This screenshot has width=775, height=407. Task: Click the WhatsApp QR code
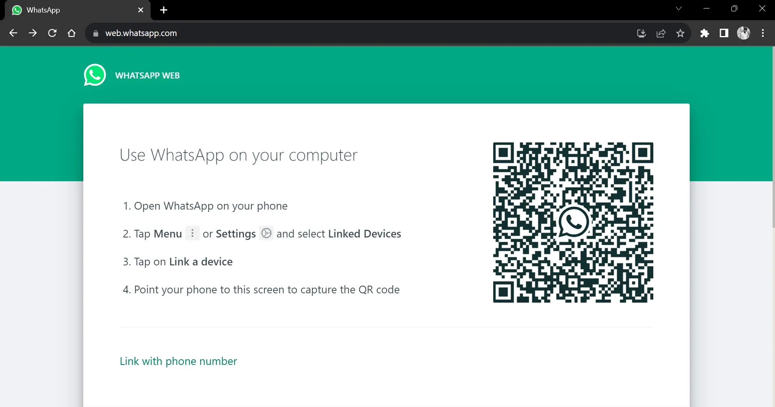573,222
